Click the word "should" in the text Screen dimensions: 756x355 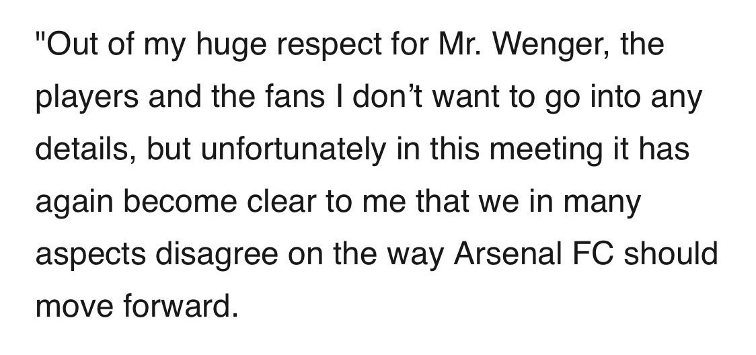(x=671, y=253)
